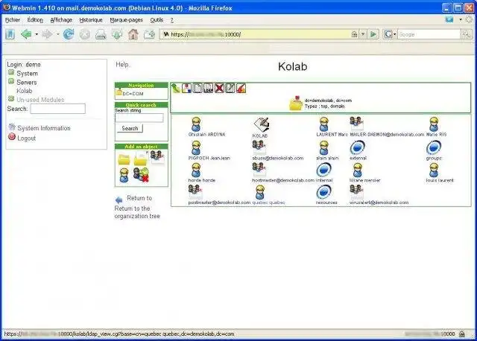The image size is (477, 341).
Task: Click the red feather icon in Kolab toolbar
Action: [241, 88]
